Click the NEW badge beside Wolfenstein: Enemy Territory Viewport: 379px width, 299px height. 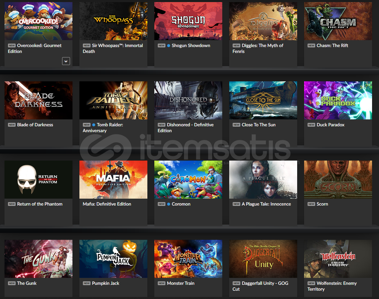point(311,283)
